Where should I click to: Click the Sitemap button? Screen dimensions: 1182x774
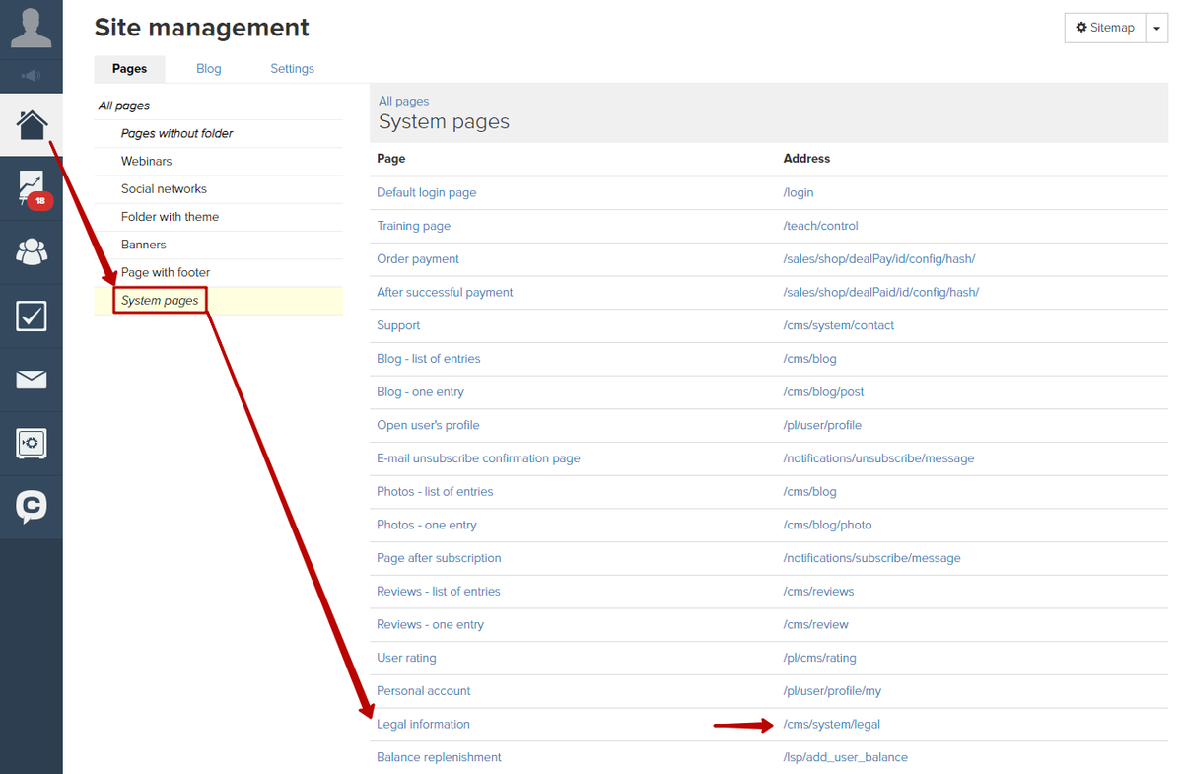click(1105, 28)
